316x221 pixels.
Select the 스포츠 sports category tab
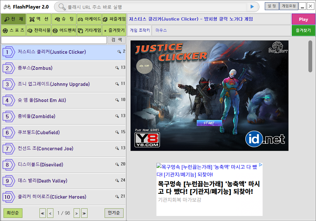pyautogui.click(x=14, y=30)
